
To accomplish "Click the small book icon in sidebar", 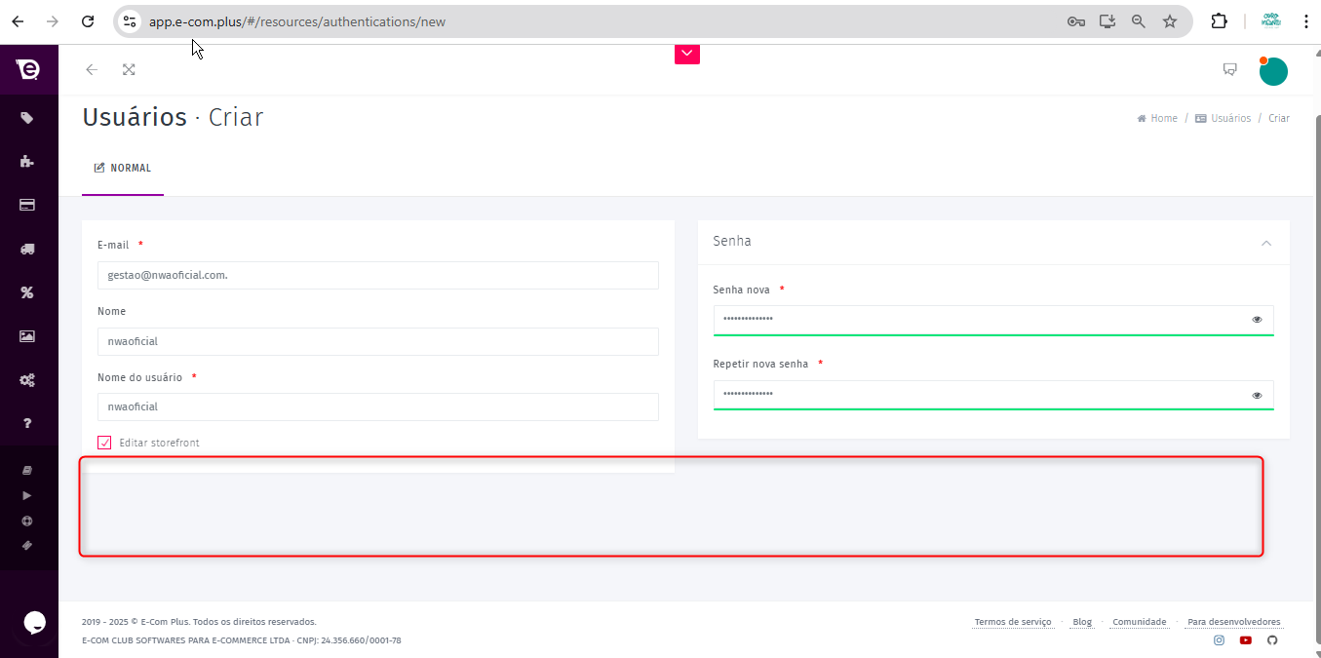I will tap(27, 470).
